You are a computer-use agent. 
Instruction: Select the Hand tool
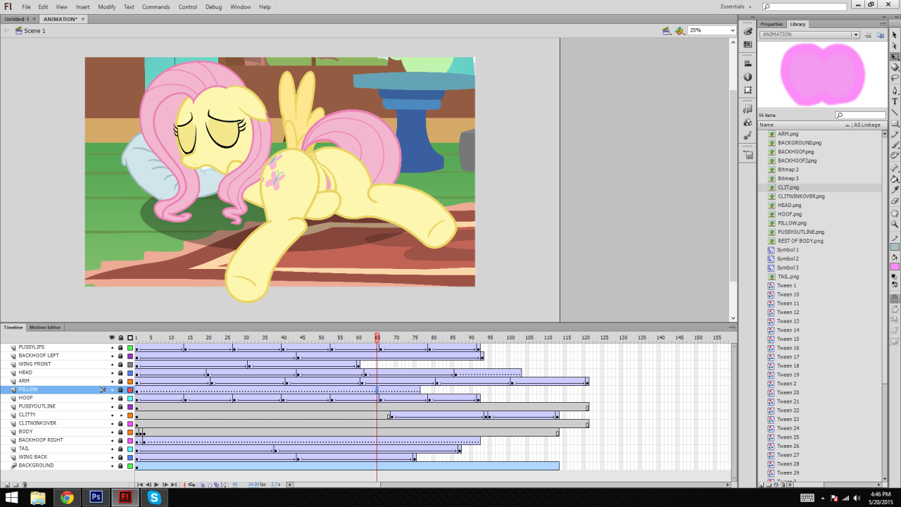pos(895,213)
